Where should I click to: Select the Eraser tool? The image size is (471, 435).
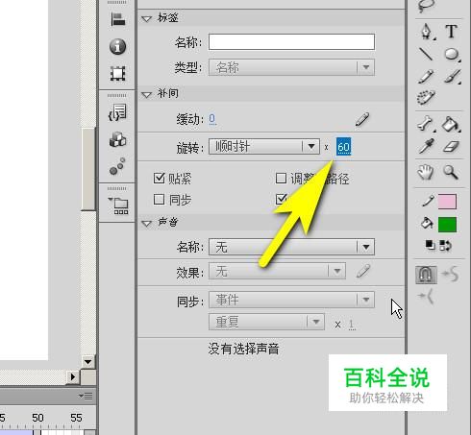[x=451, y=147]
